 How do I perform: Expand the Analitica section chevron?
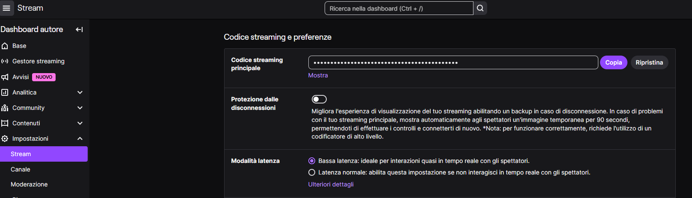(x=80, y=92)
